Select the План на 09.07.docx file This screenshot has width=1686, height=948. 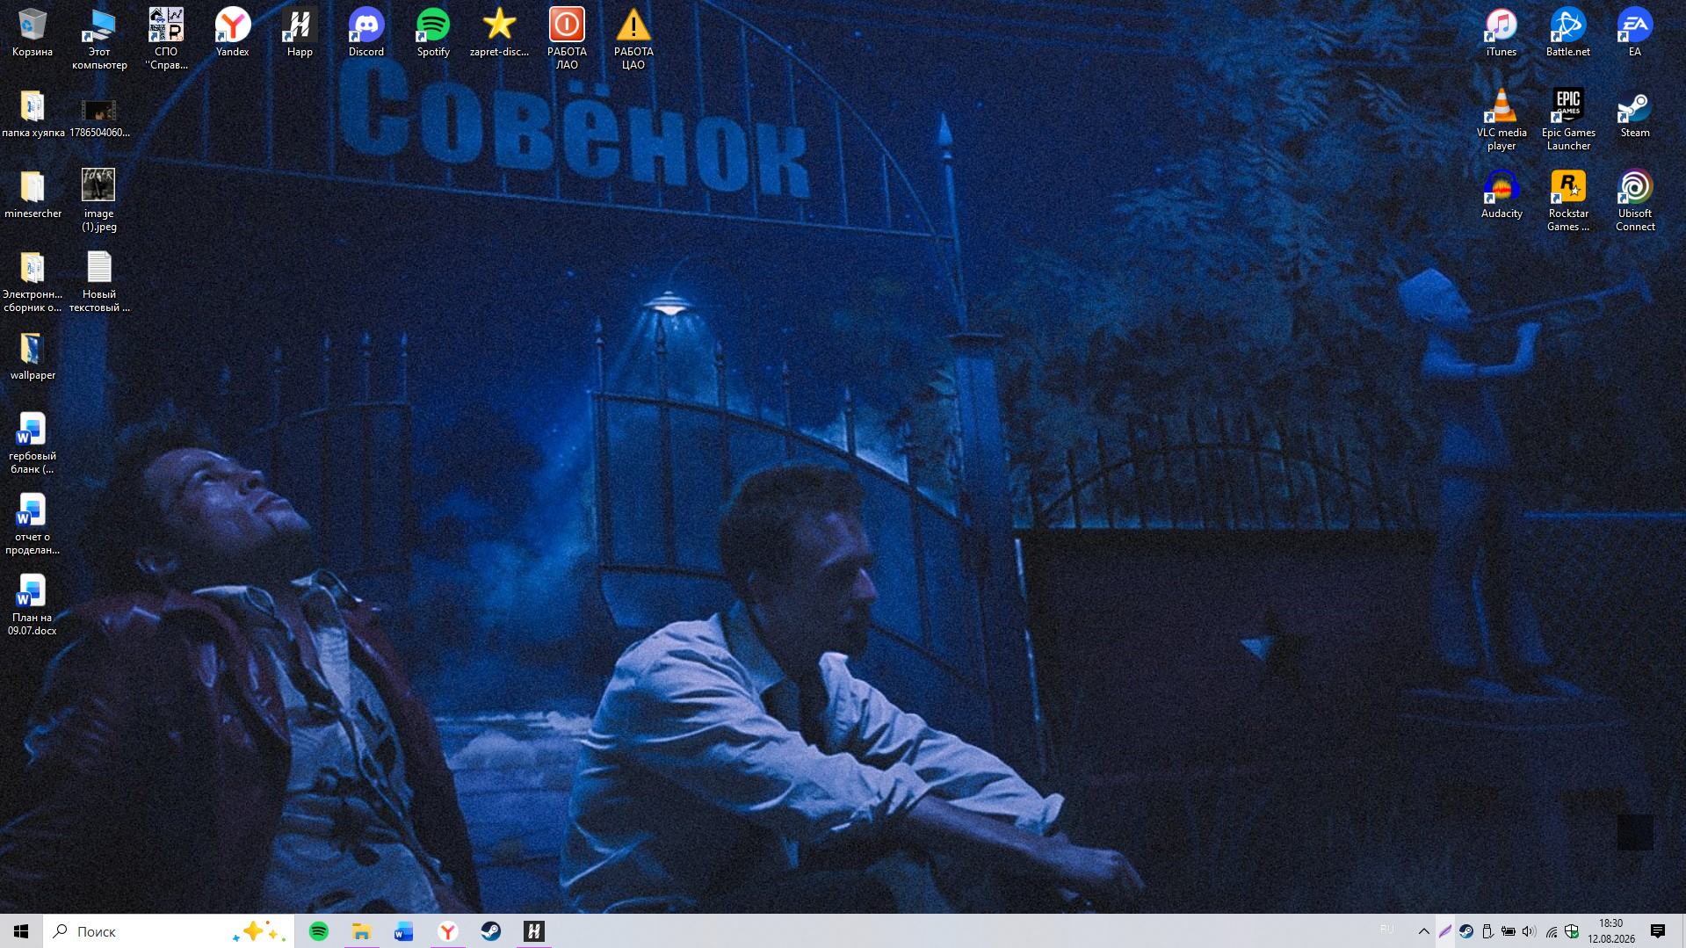point(33,605)
